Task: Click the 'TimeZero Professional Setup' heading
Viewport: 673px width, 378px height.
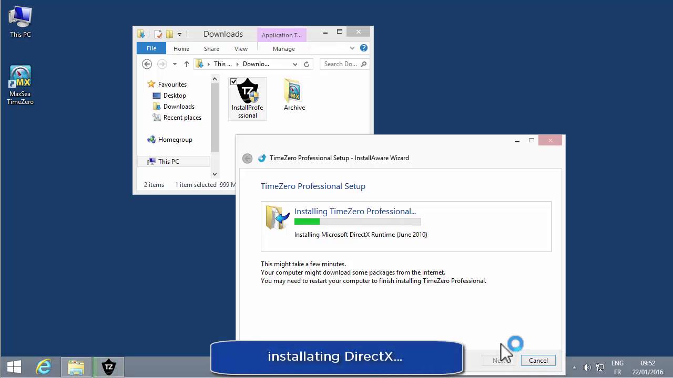Action: (313, 186)
